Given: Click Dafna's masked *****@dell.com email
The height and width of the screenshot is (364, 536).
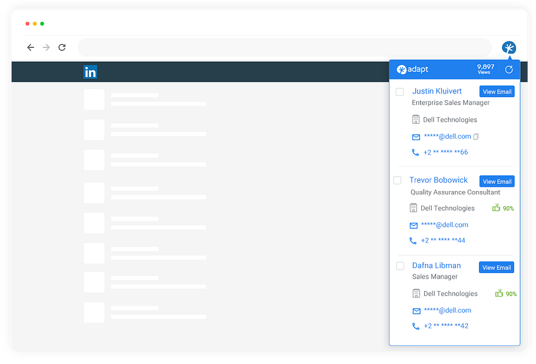Looking at the screenshot, I should (x=447, y=311).
